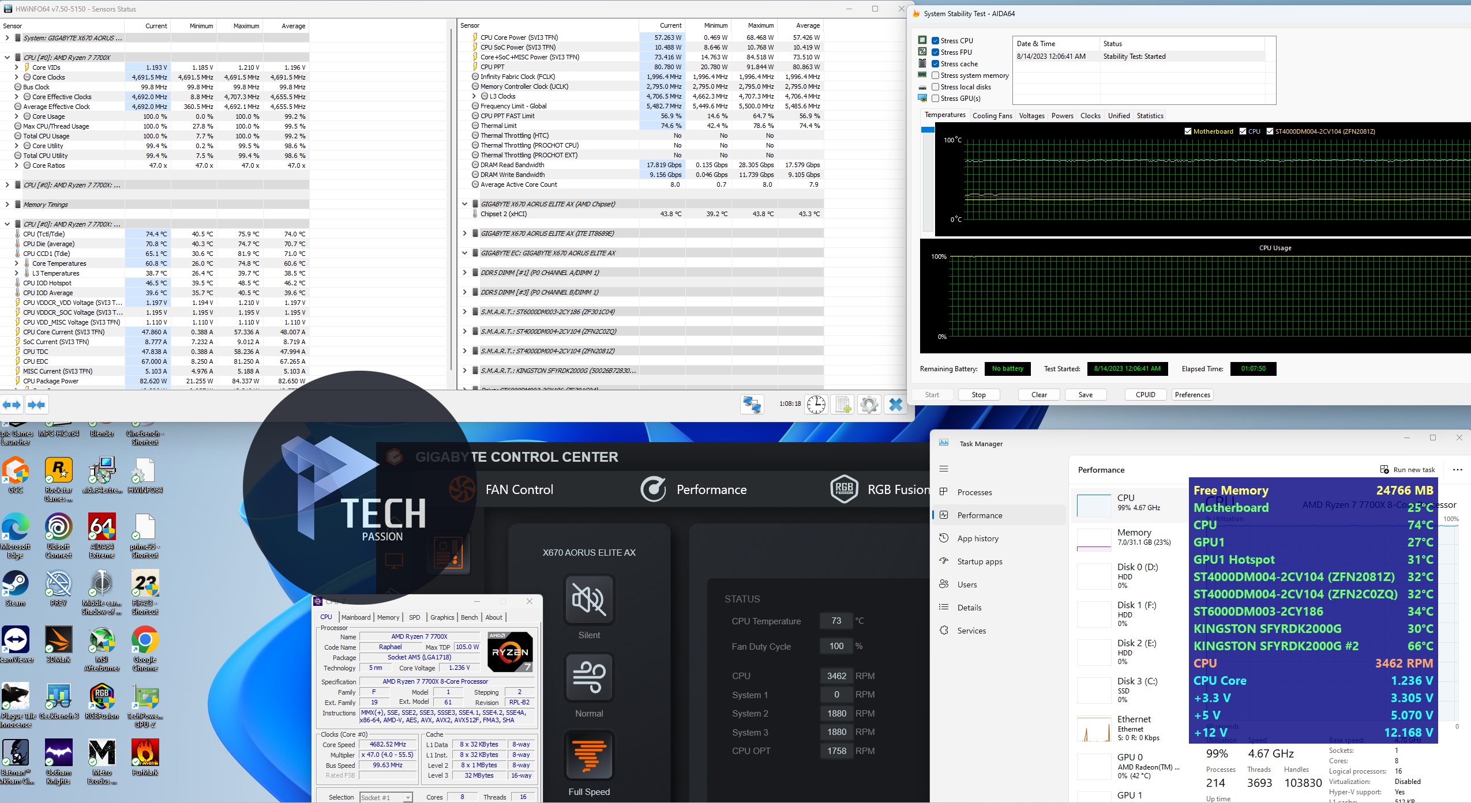Open the Mainboard tab in CPU-Z

[x=356, y=617]
